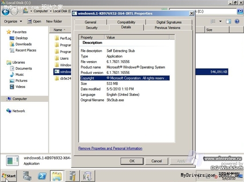Click Remove Properties and Personal Information link
Viewport: 244px width, 182px height.
click(x=110, y=148)
